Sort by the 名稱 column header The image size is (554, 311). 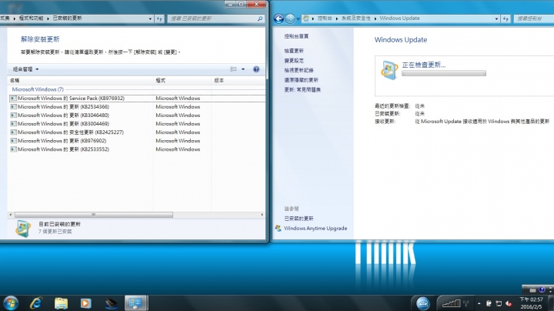coord(81,81)
